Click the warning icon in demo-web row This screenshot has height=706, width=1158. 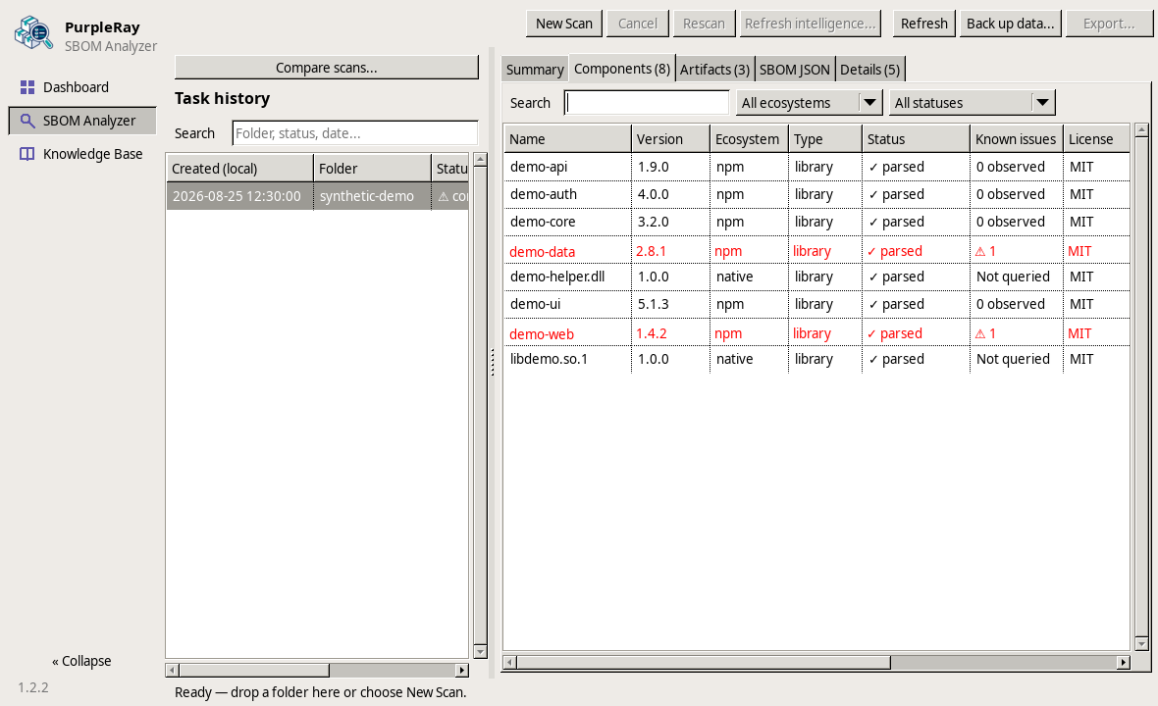pos(980,334)
